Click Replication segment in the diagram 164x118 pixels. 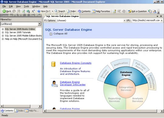tap(121, 64)
